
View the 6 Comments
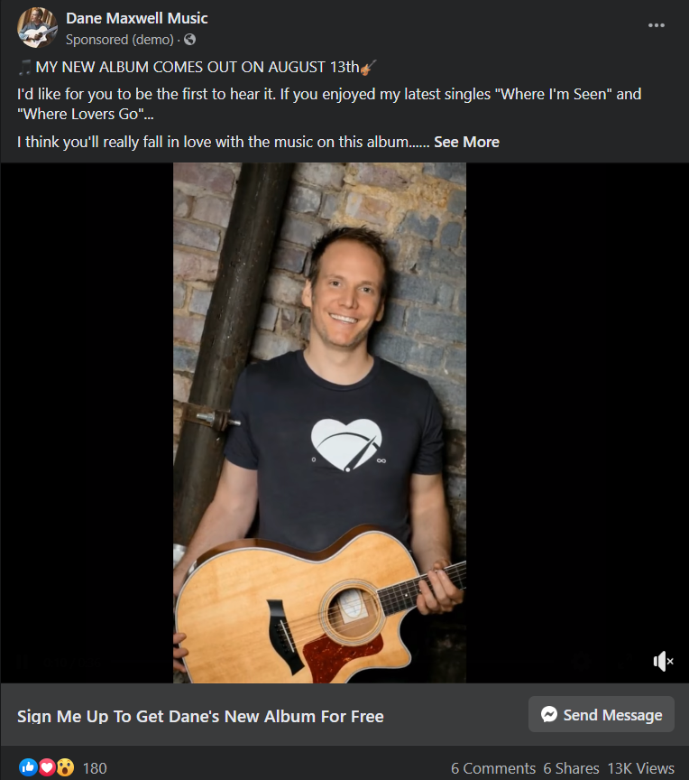[x=492, y=768]
